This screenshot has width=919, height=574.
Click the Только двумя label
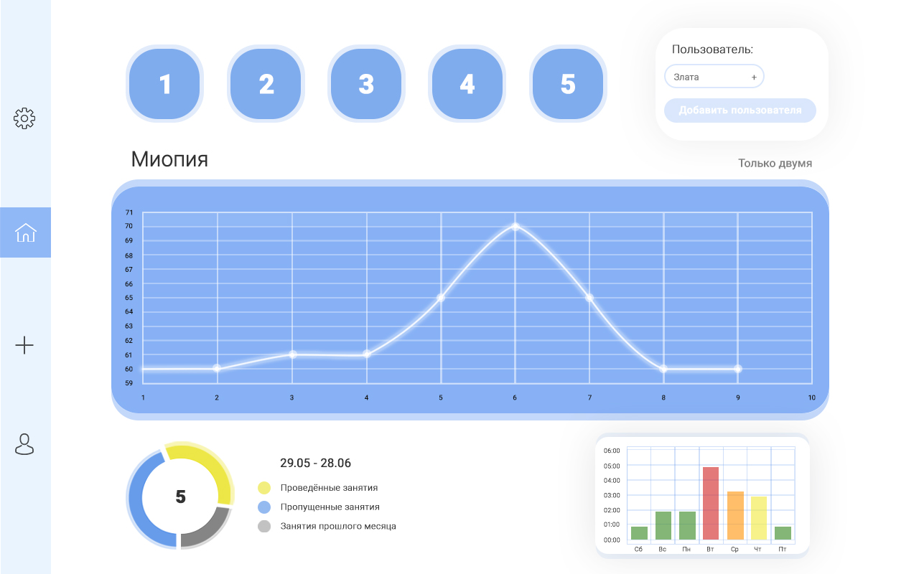click(x=775, y=163)
